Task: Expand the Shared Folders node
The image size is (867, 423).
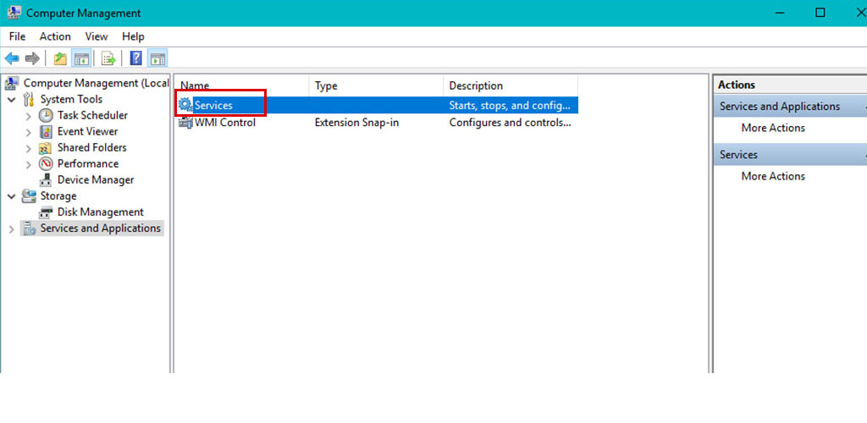Action: [x=29, y=148]
